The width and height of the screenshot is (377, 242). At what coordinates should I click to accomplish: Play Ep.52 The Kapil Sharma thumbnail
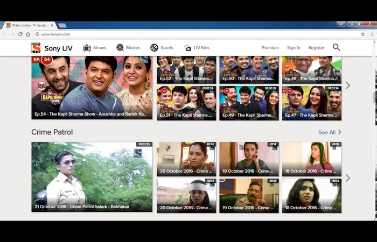click(186, 70)
